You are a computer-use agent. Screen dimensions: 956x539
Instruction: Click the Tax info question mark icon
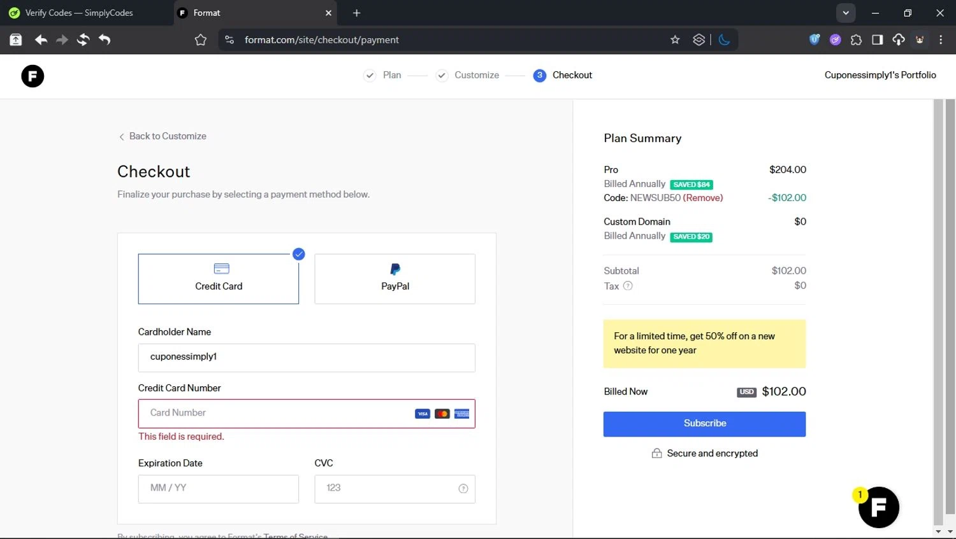628,286
